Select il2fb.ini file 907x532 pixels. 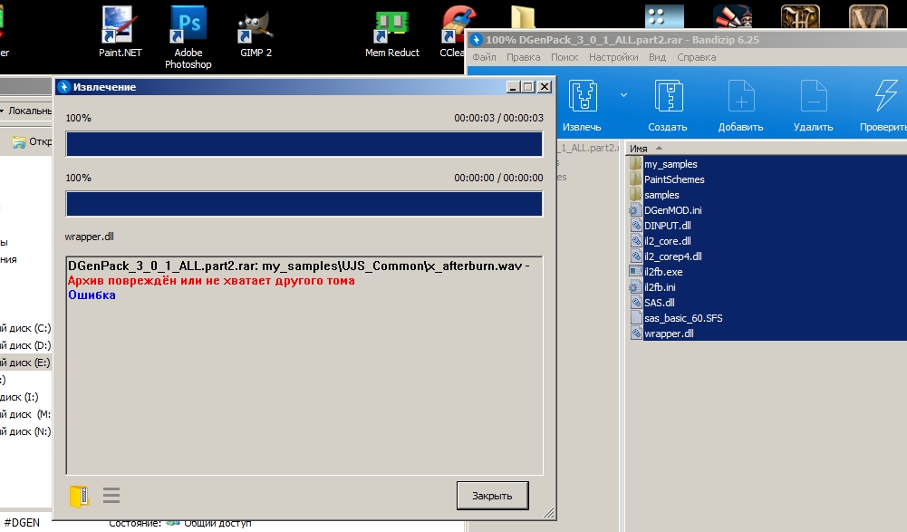[660, 287]
